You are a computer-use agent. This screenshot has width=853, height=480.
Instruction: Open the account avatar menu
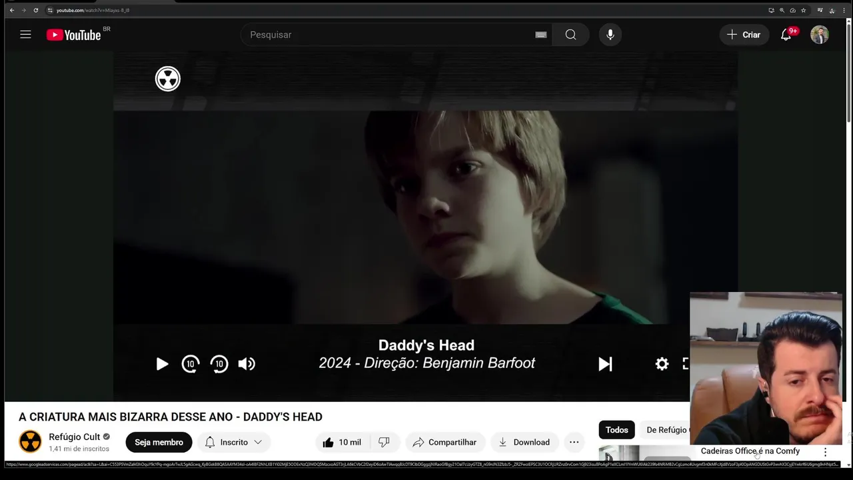pos(820,35)
